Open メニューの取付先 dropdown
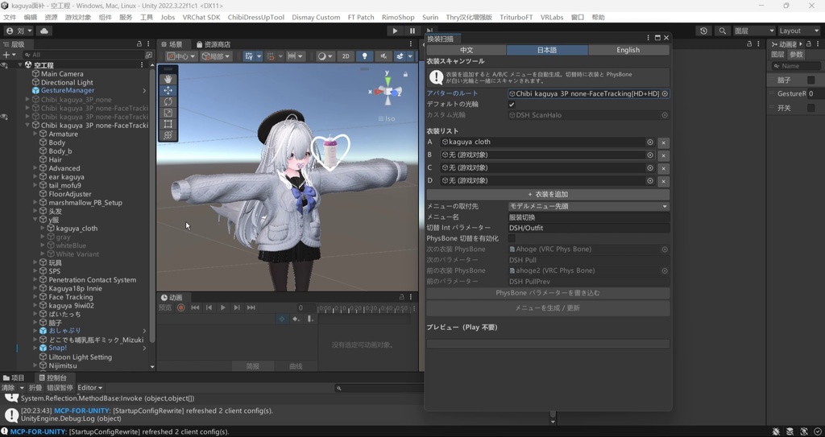The width and height of the screenshot is (825, 437). [x=589, y=207]
